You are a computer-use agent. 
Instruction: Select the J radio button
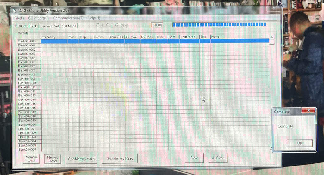tap(98, 25)
